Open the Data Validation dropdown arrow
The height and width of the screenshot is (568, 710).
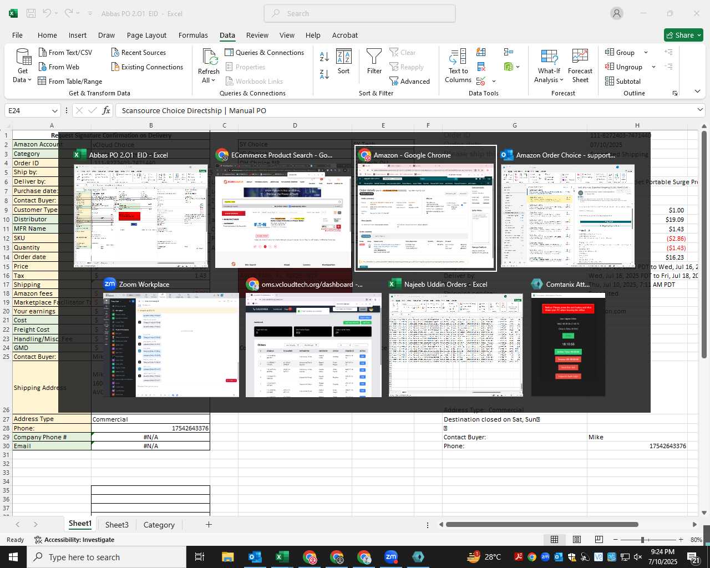tap(494, 81)
